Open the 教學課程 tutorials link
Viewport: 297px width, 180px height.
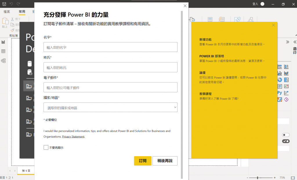pyautogui.click(x=205, y=94)
